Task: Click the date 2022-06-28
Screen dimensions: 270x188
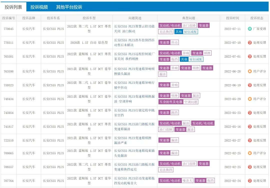Action: [232, 71]
